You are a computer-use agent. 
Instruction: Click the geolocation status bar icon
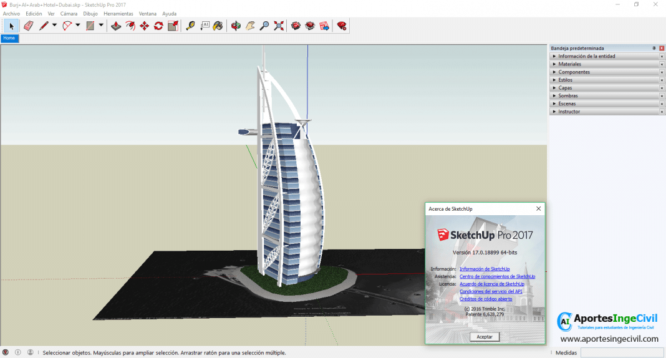[x=6, y=352]
